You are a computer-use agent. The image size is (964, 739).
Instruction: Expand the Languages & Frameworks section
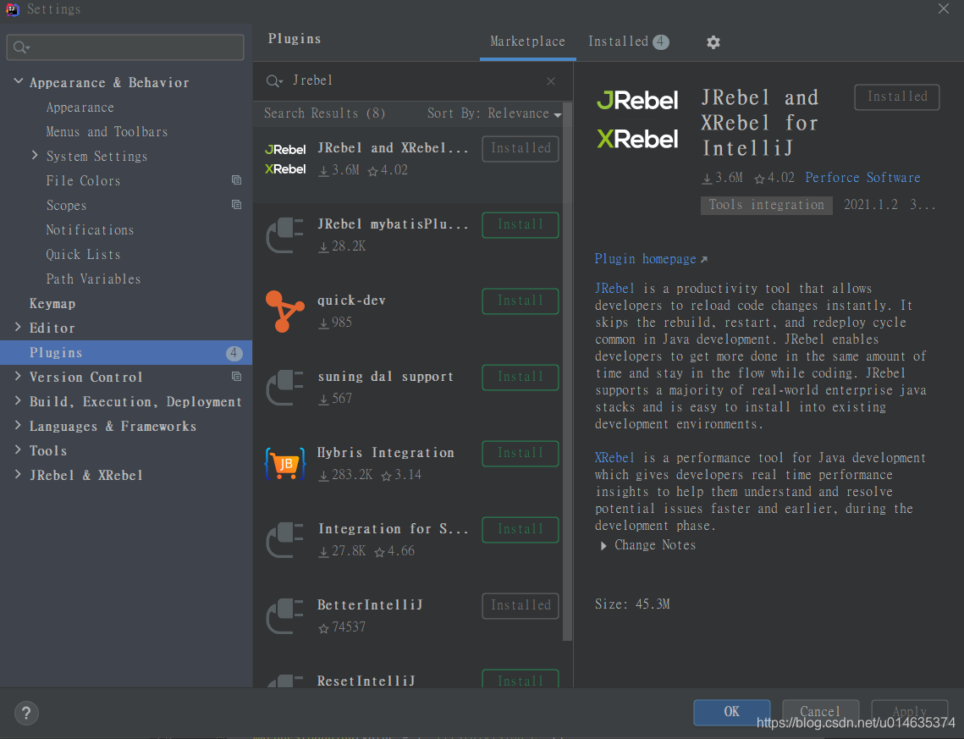pyautogui.click(x=18, y=426)
